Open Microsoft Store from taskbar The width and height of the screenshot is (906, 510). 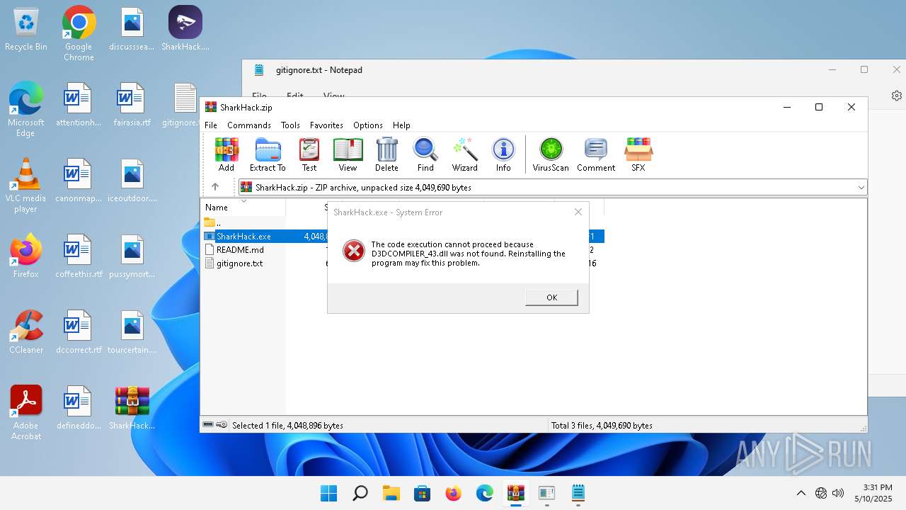(423, 493)
